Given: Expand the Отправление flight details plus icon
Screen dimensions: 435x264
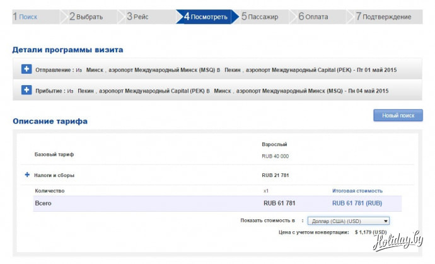Looking at the screenshot, I should click(26, 69).
